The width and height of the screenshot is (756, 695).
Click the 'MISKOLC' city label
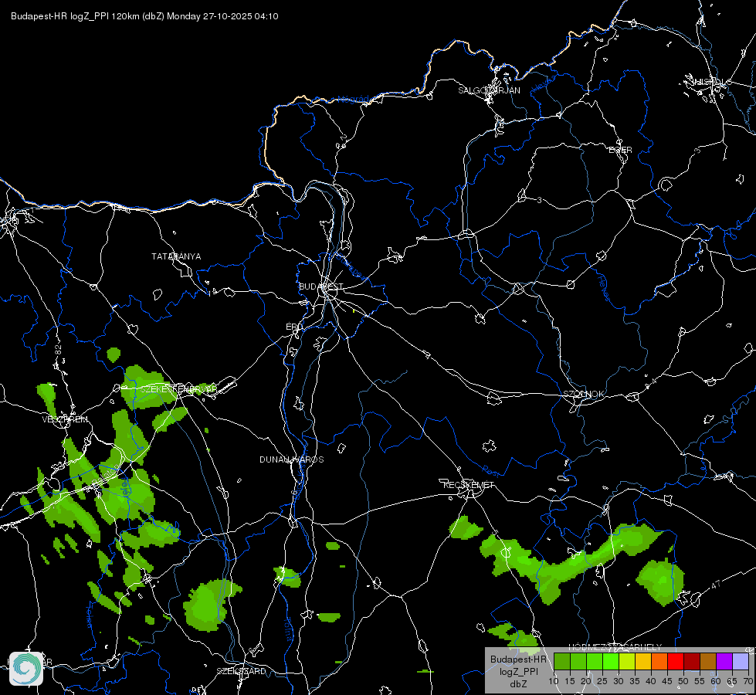pos(710,82)
